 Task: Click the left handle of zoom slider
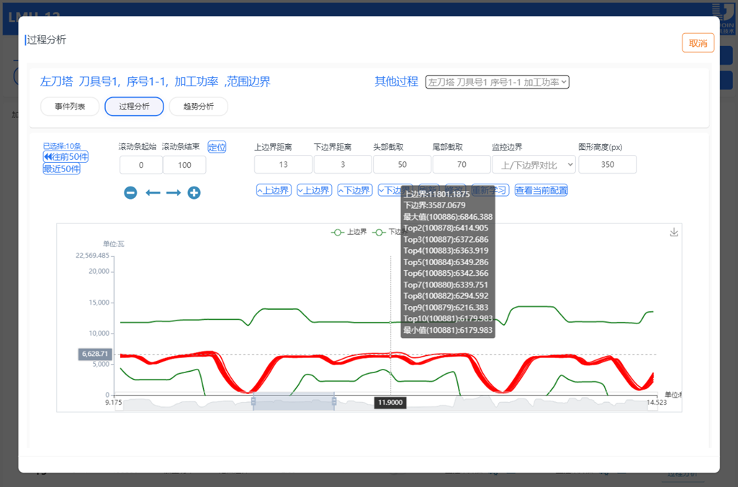[x=253, y=401]
